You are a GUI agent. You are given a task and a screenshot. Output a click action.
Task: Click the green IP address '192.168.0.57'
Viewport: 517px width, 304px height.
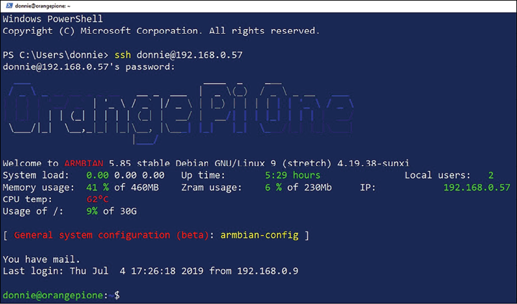click(x=477, y=187)
